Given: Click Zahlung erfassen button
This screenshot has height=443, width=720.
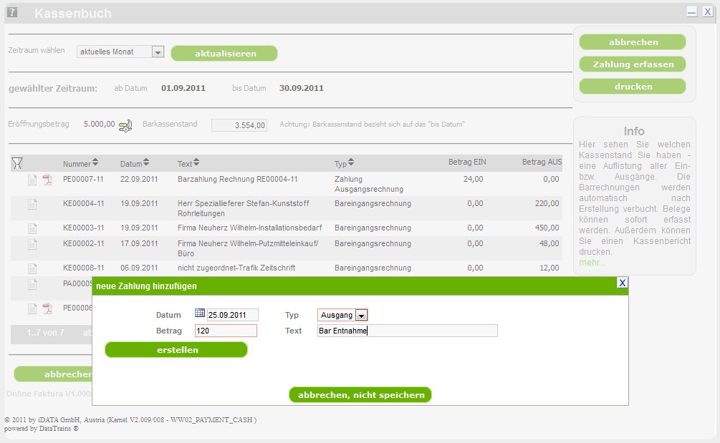Looking at the screenshot, I should tap(633, 64).
